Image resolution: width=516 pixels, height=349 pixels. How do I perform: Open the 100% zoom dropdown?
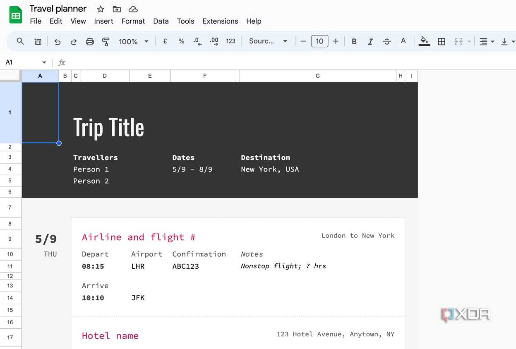134,41
